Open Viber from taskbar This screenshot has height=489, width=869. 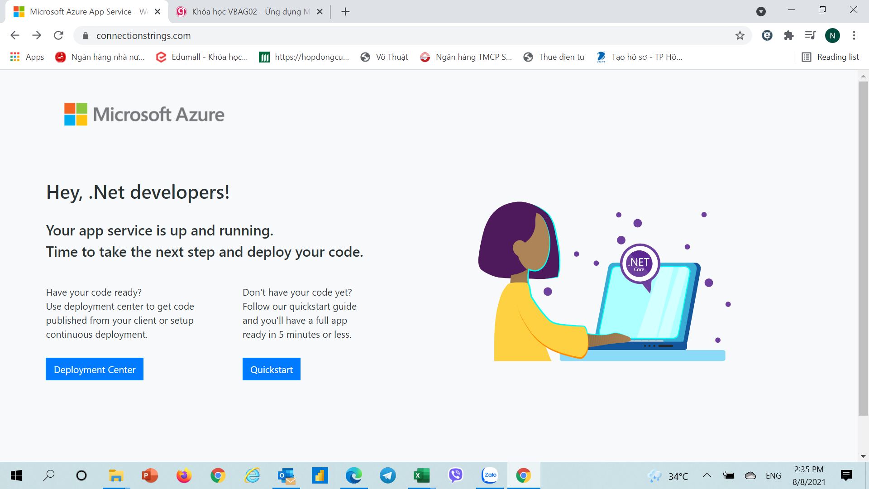(456, 475)
